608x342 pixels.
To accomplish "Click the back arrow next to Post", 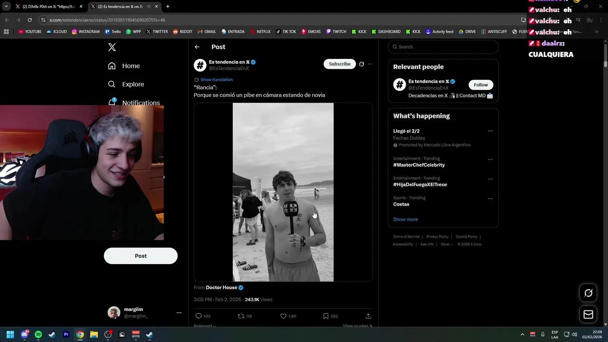I will click(197, 47).
